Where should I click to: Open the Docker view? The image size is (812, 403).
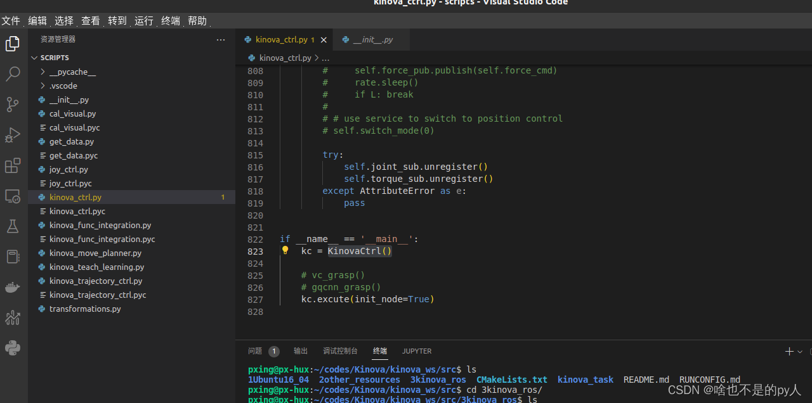click(13, 287)
